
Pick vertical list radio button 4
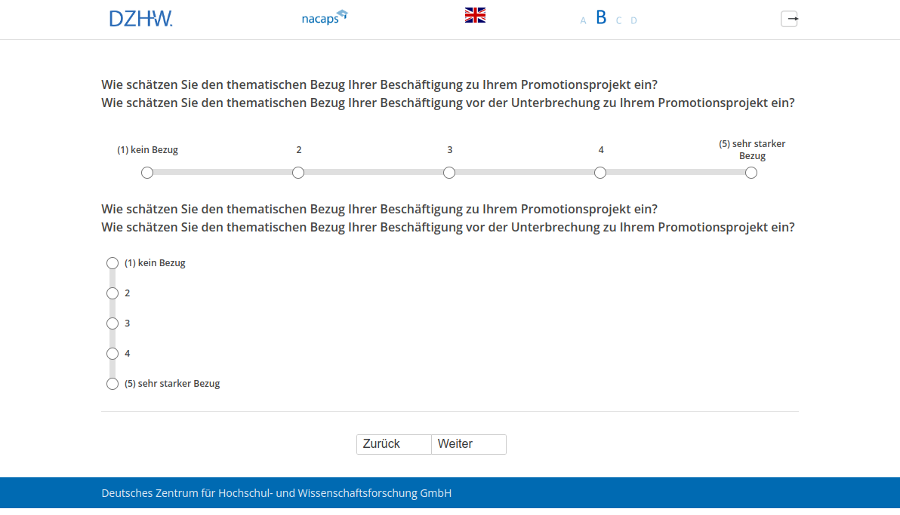click(x=112, y=354)
